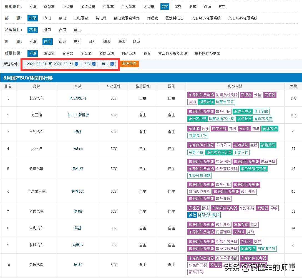The height and width of the screenshot is (278, 302).
Task: Select 自主 brand attribute option
Action: pyautogui.click(x=77, y=30)
